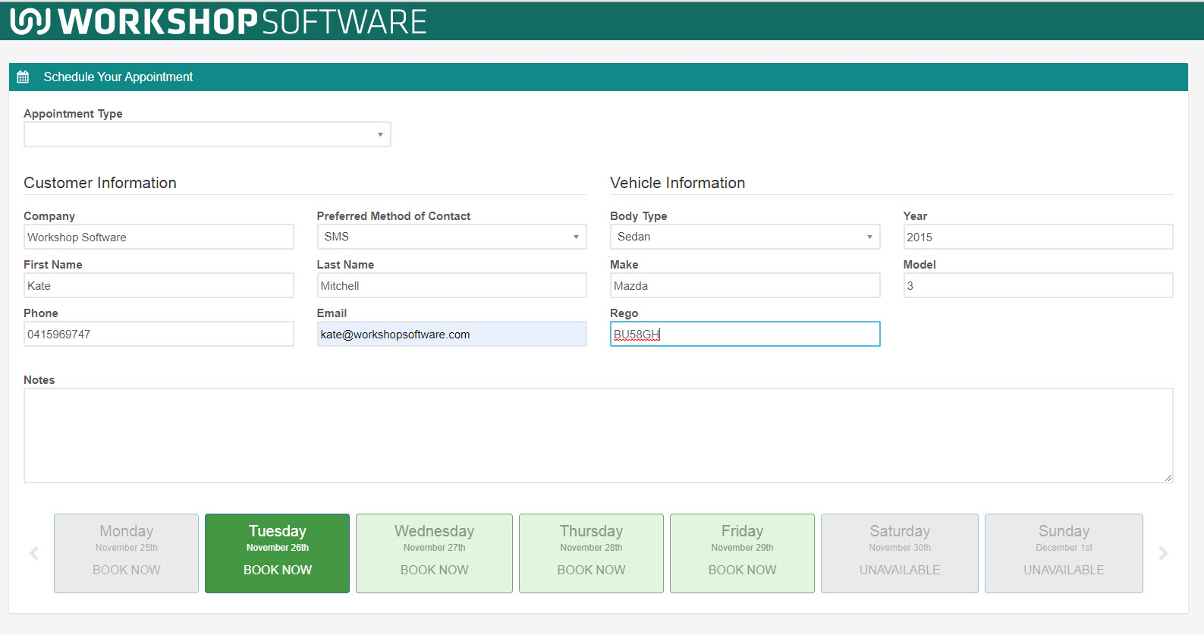Click the unavailable Sunday December 1st card
Image resolution: width=1204 pixels, height=635 pixels.
[x=1064, y=553]
